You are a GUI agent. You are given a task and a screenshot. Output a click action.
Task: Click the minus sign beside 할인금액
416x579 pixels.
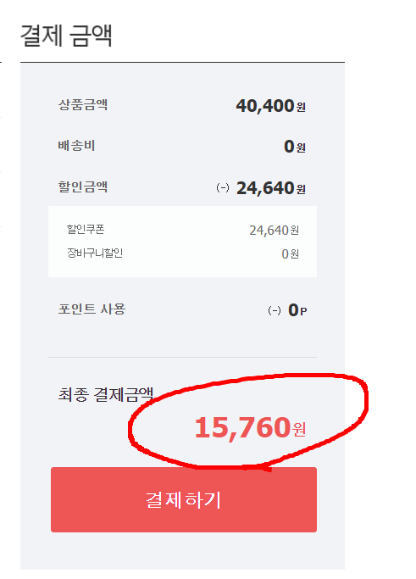[x=223, y=188]
